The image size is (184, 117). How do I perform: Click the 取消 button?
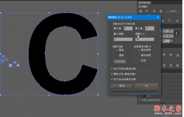pyautogui.click(x=122, y=86)
